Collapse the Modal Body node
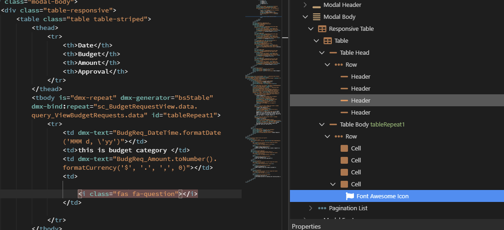The height and width of the screenshot is (230, 504). point(305,17)
